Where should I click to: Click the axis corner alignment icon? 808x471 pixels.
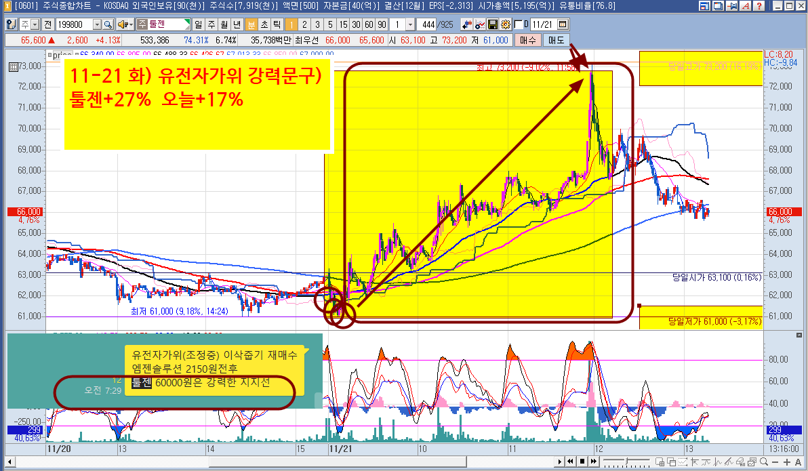tap(695, 462)
